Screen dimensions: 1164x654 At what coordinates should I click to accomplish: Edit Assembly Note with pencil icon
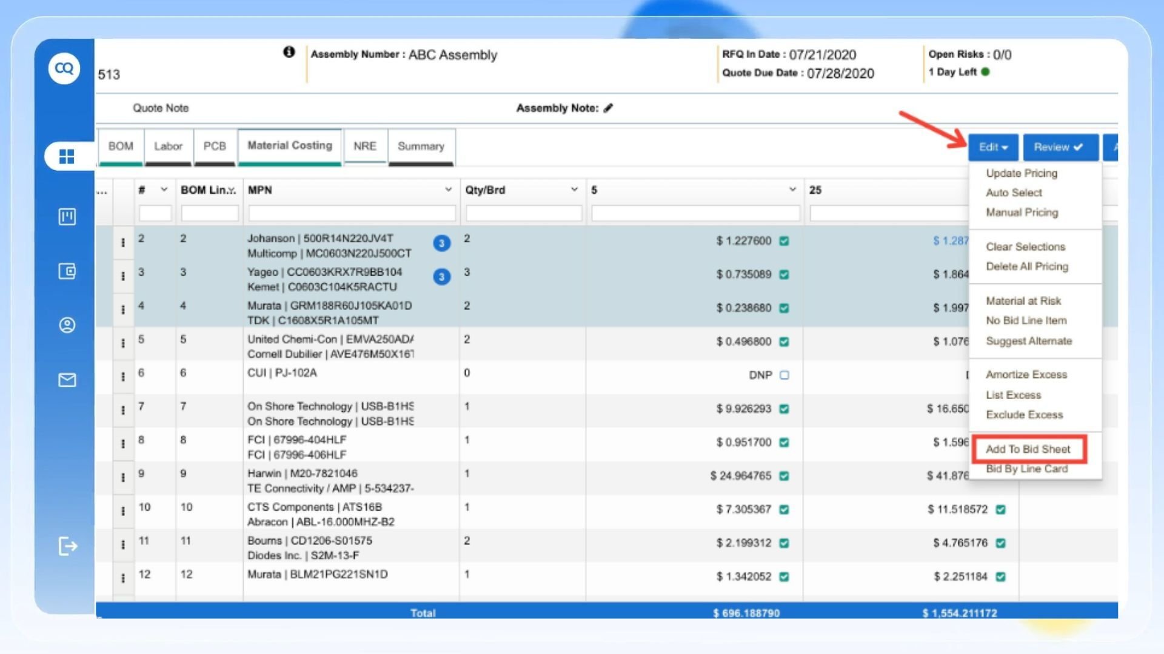(x=609, y=108)
